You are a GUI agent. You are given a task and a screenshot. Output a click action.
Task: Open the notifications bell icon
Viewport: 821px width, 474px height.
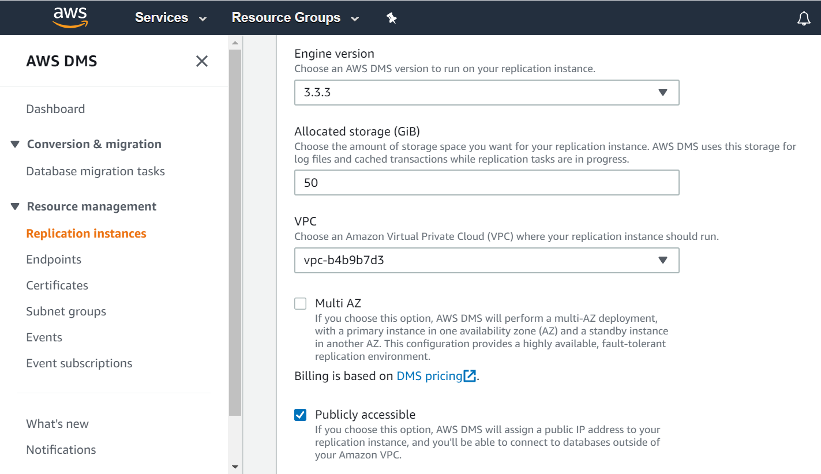(x=803, y=18)
